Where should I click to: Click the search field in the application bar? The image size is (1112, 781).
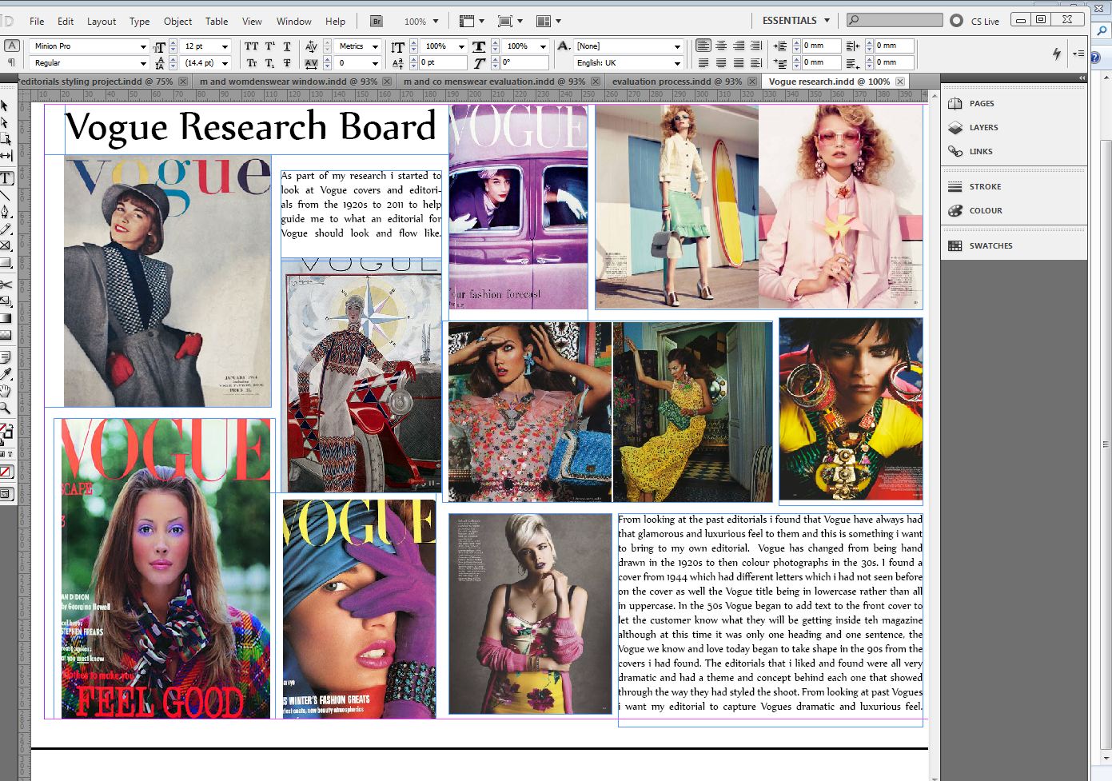pos(895,20)
